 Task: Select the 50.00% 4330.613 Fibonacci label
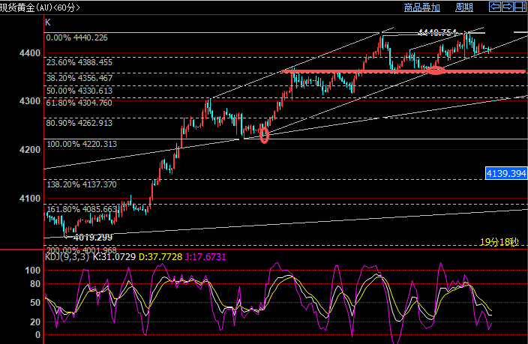click(x=79, y=91)
